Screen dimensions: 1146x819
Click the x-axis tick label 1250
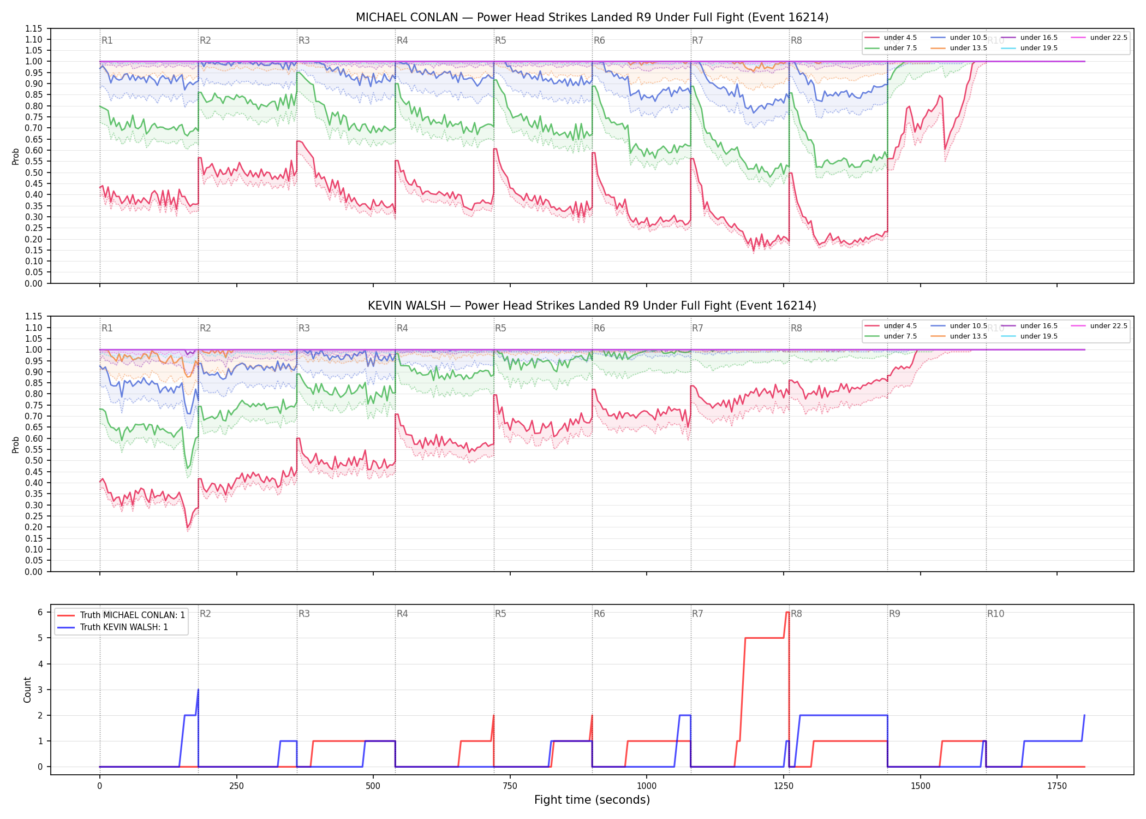[784, 786]
